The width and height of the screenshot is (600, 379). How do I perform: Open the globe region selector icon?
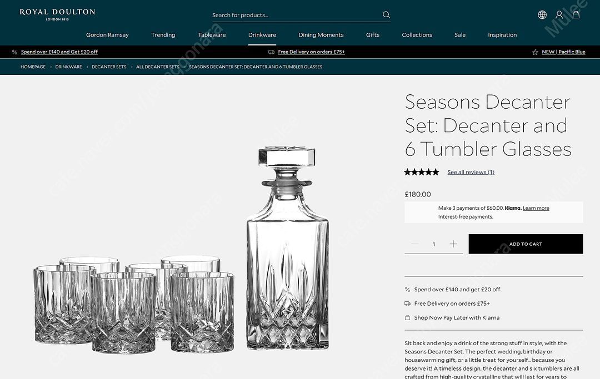542,15
